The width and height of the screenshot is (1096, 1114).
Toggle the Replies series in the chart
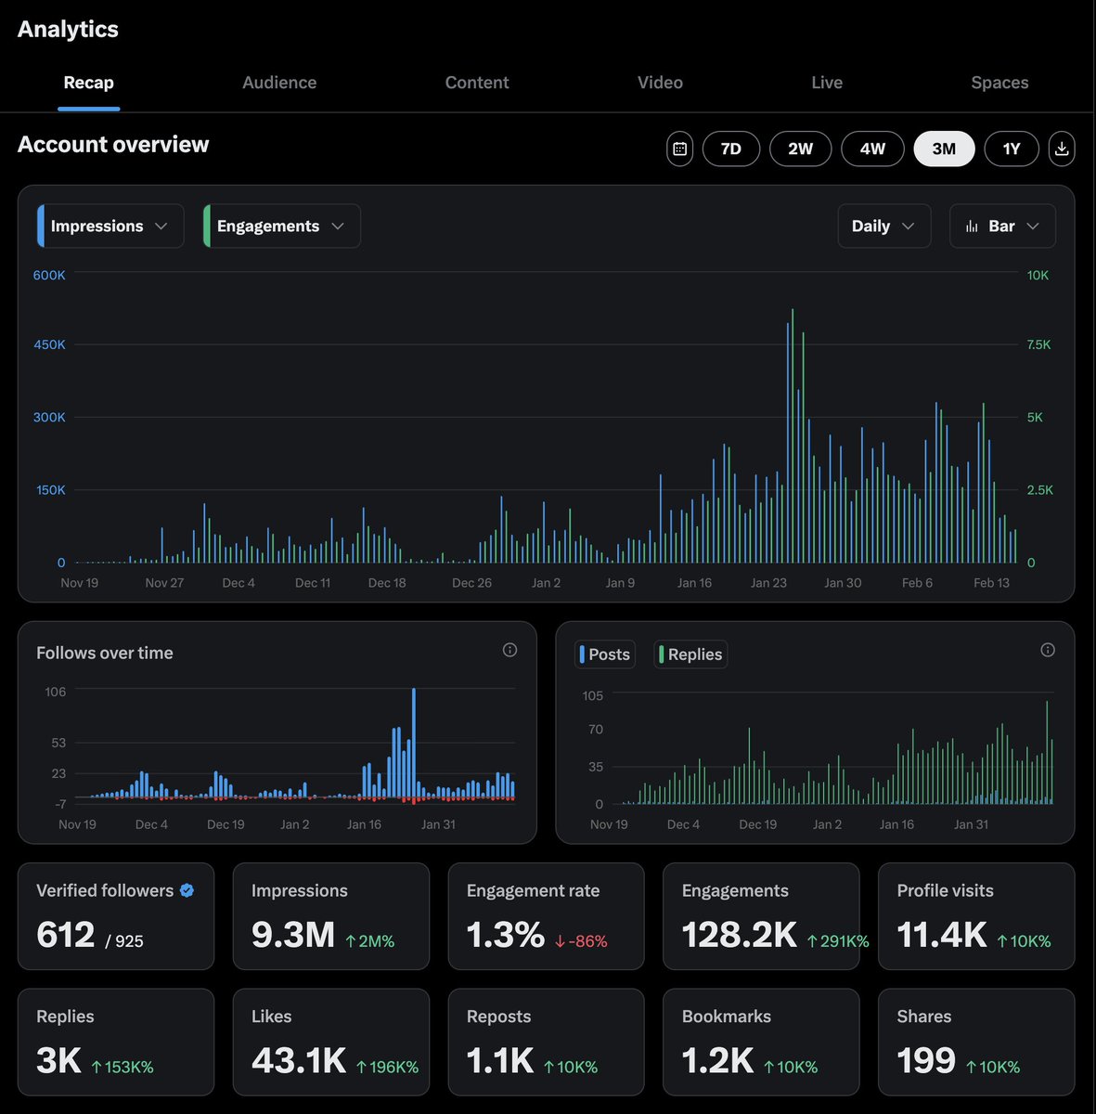(690, 654)
